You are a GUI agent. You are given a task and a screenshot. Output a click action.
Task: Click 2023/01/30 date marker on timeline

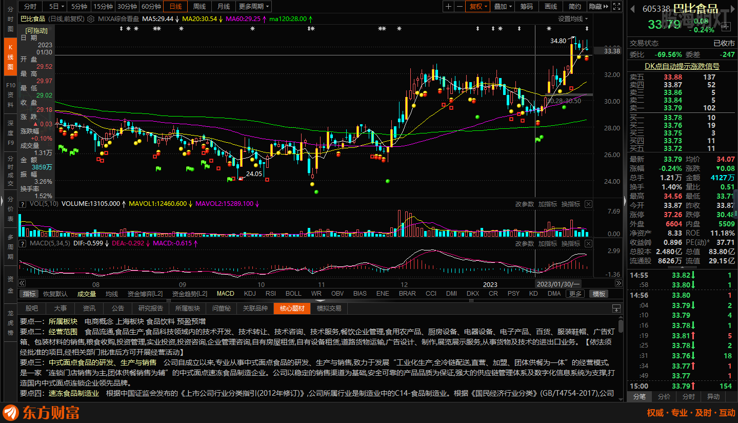[x=558, y=284]
